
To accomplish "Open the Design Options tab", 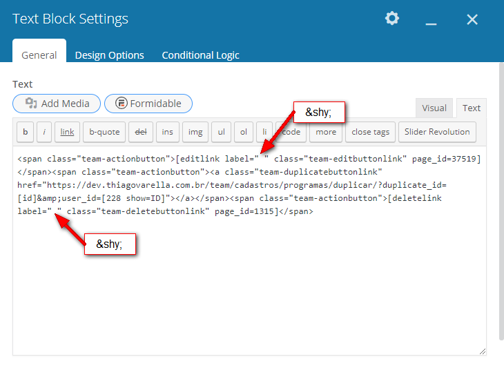I will [x=109, y=55].
